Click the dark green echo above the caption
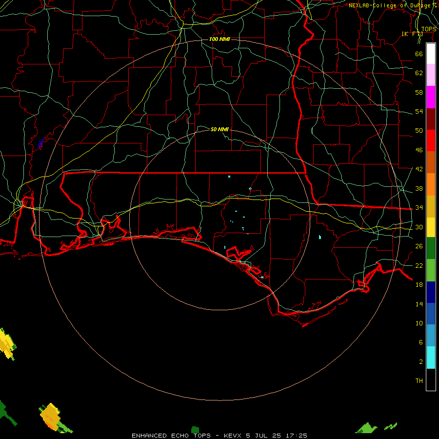Screen dimensions: 439x439 (x=195, y=429)
